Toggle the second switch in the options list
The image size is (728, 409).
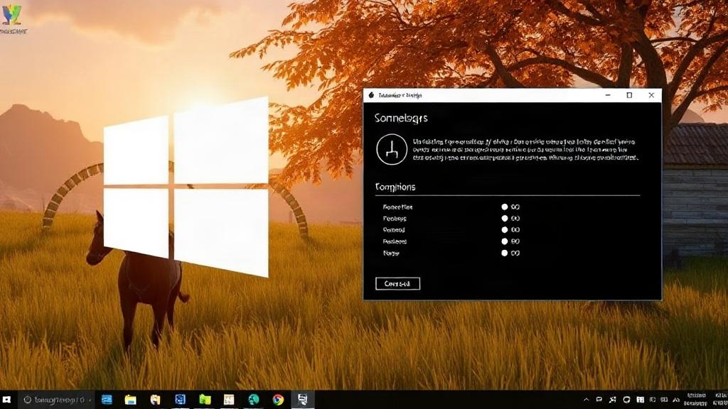[510, 219]
